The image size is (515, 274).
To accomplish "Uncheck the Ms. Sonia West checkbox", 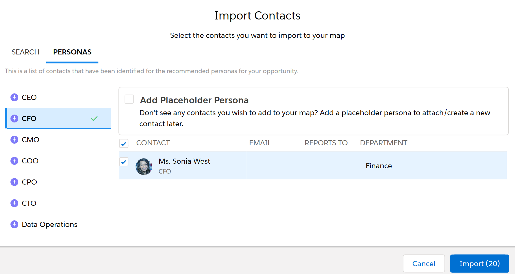I will point(124,162).
